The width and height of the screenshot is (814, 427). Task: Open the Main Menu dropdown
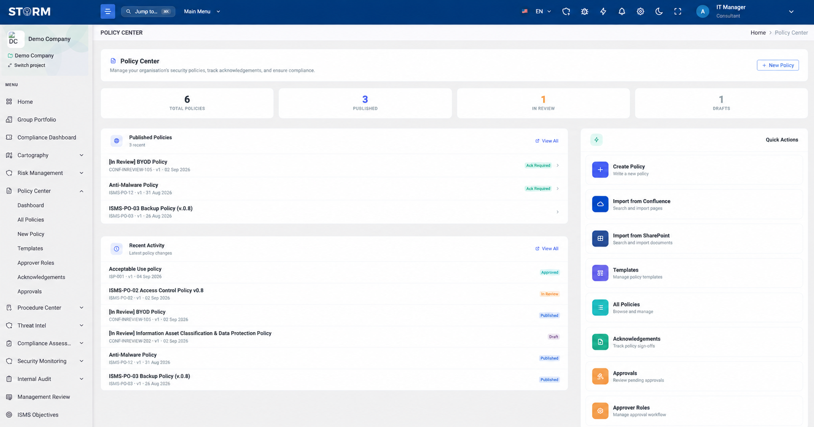tap(202, 11)
